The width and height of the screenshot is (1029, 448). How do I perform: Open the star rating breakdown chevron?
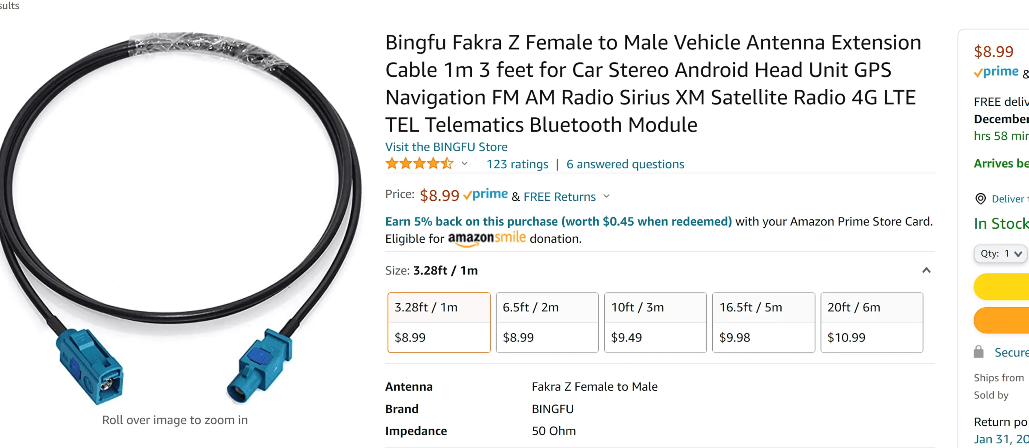pos(464,164)
